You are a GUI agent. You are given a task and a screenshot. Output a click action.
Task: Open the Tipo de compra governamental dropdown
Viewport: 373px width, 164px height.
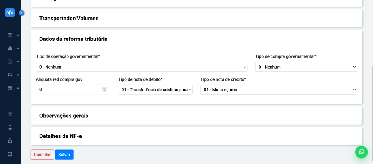point(306,67)
